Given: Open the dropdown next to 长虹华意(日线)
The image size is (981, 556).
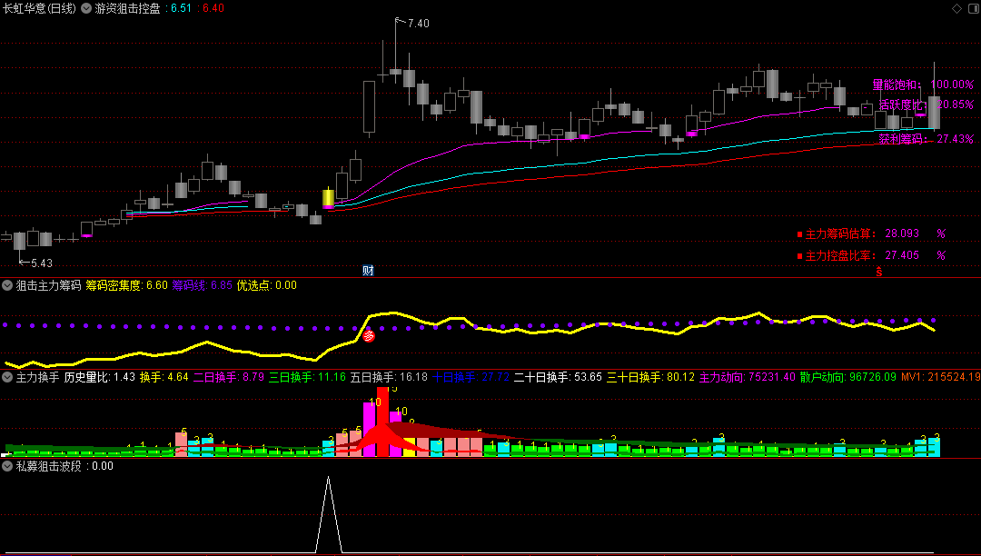Looking at the screenshot, I should coord(86,8).
